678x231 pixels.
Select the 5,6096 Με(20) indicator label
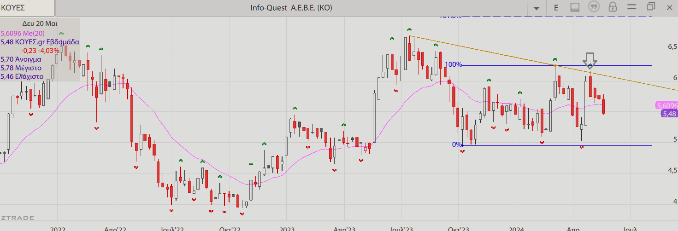pyautogui.click(x=23, y=33)
